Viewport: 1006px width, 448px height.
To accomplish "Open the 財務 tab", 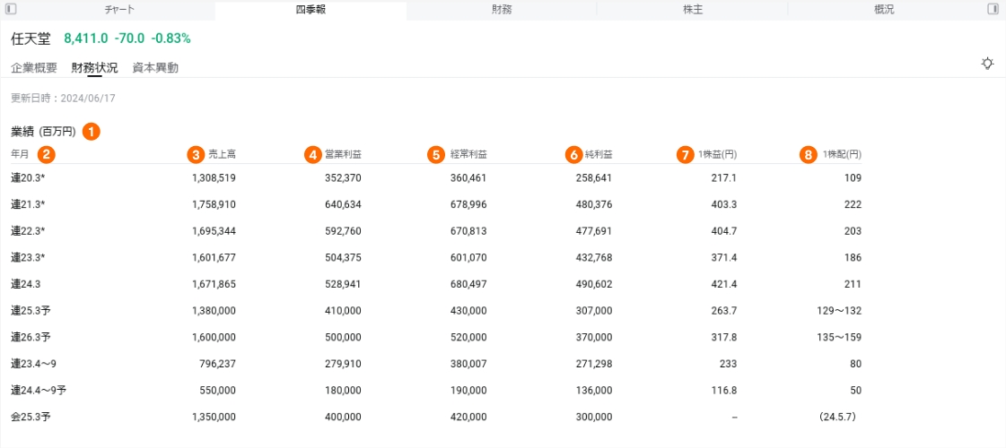I will pos(502,10).
